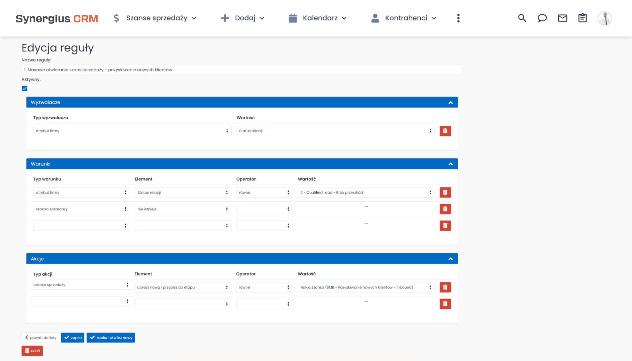Open the search icon in top bar

click(x=522, y=18)
